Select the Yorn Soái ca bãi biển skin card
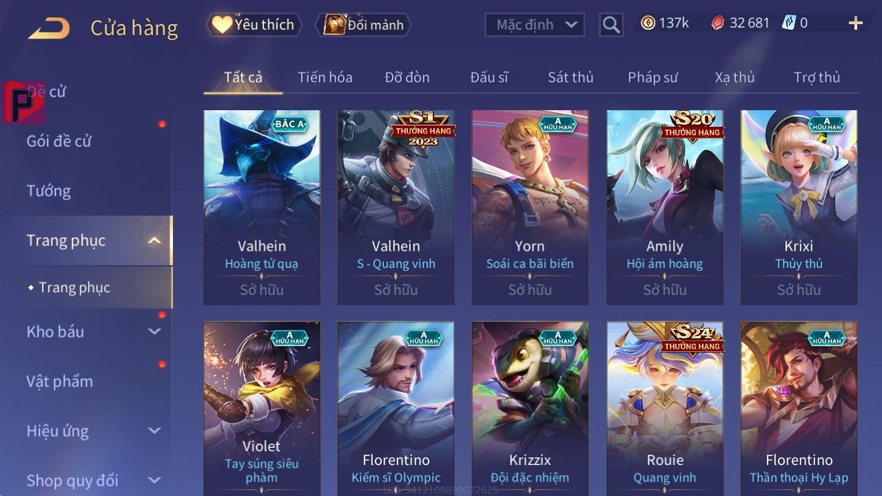 click(530, 207)
